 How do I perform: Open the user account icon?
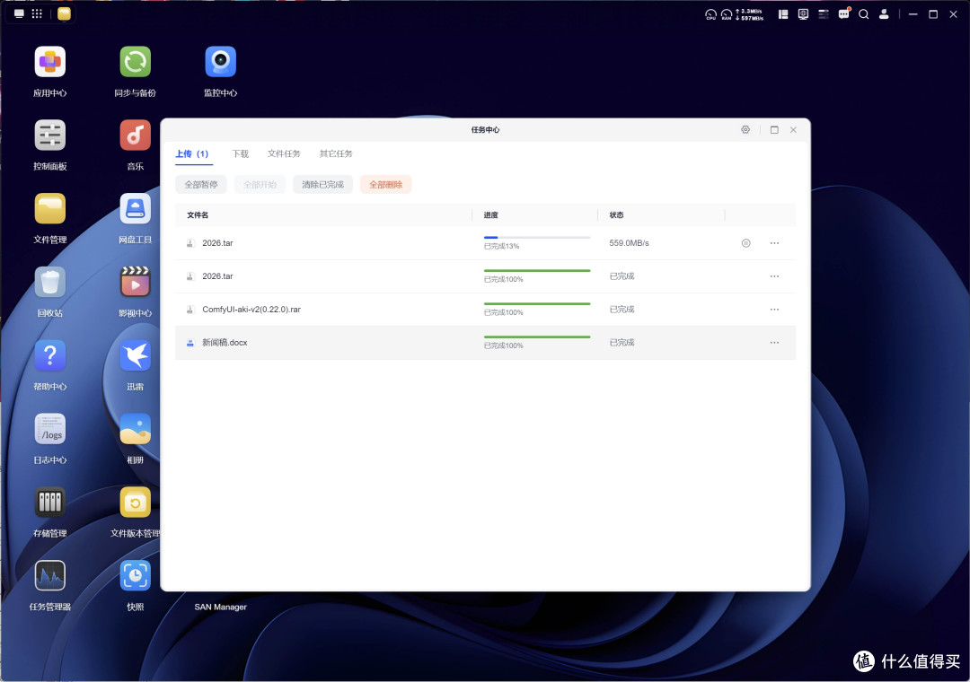tap(884, 14)
